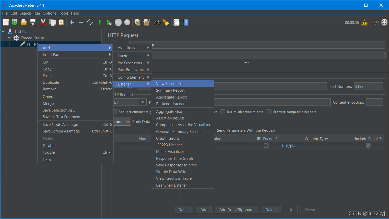
Task: Select Remove in the context menu
Action: 75,89
